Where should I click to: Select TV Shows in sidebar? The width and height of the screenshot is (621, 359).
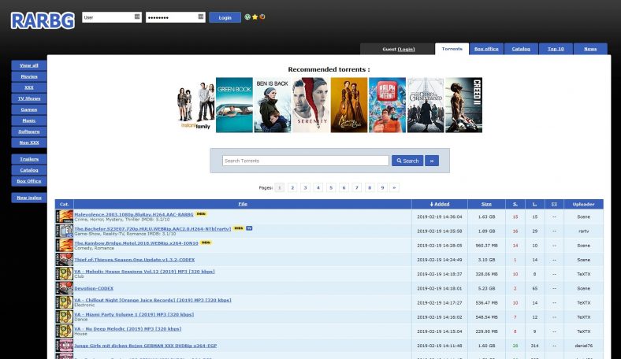click(29, 98)
